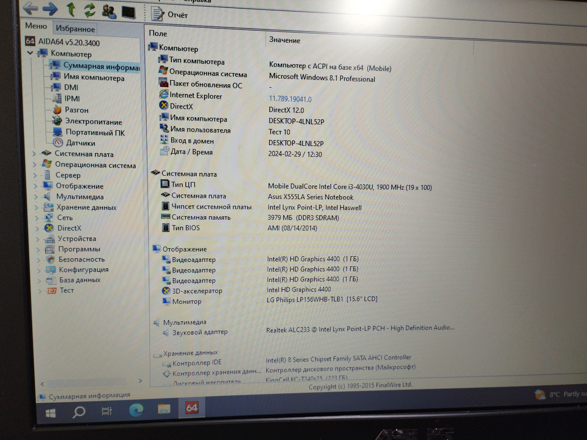Click the green Refresh toolbar icon
Image resolution: width=587 pixels, height=440 pixels.
90,10
